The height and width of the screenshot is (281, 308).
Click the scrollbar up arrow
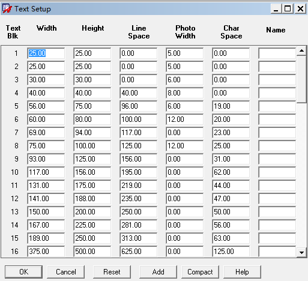pyautogui.click(x=301, y=51)
